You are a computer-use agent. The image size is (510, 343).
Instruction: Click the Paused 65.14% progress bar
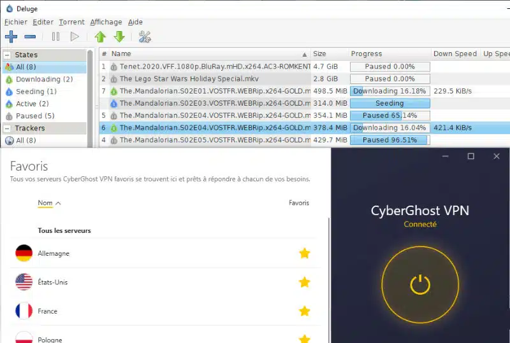(390, 116)
